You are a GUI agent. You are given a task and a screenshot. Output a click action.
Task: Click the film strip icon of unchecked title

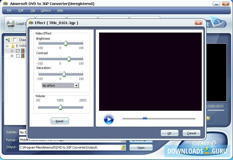click(x=23, y=56)
